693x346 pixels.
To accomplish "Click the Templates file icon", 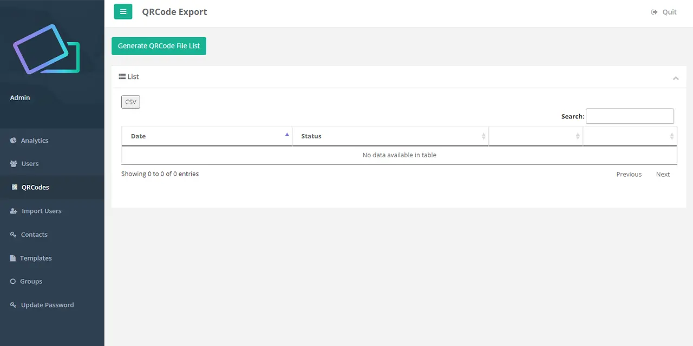I will pos(13,258).
